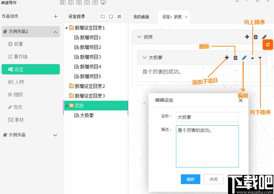Image resolution: width=274 pixels, height=194 pixels.
Task: Click the third column layout icon in title bar
Action: (79, 2)
